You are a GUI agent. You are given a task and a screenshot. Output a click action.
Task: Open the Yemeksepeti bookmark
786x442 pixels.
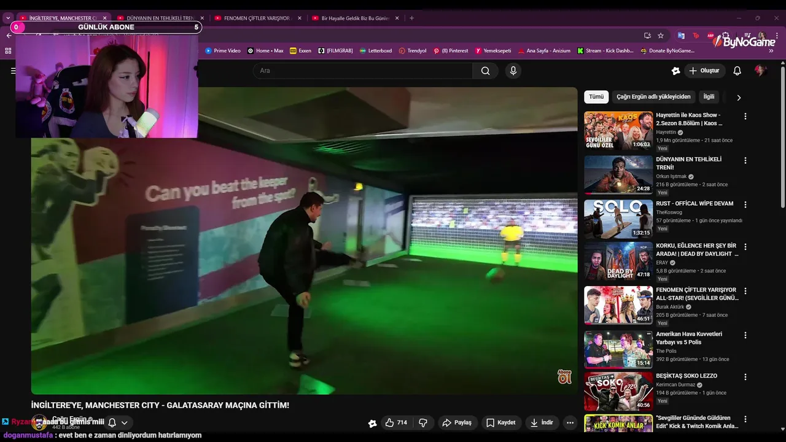click(x=493, y=51)
